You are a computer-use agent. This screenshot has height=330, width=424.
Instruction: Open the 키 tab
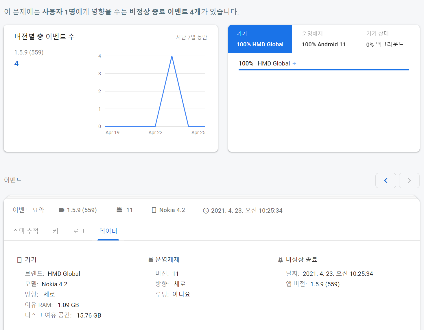tap(56, 231)
